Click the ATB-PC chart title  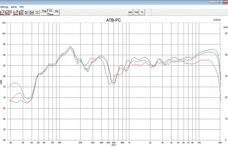(113, 20)
